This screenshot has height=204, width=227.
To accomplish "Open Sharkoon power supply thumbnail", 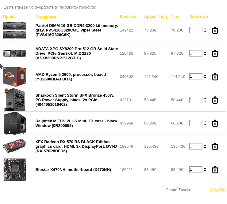I will pos(15,100).
